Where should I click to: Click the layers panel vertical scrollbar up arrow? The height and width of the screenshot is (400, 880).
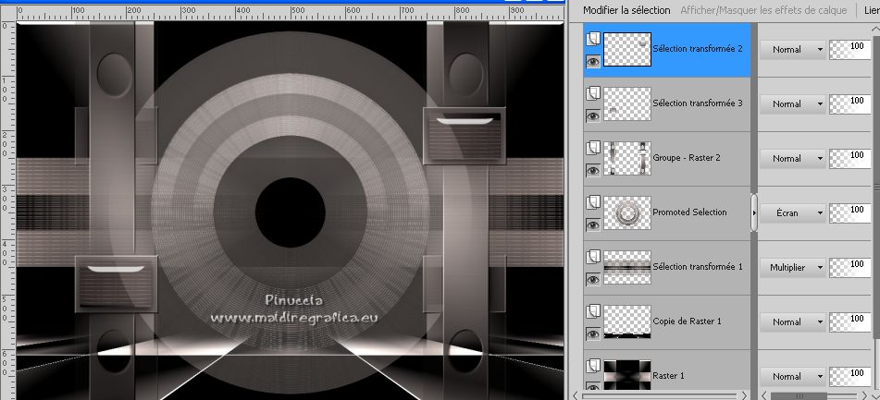tap(875, 28)
